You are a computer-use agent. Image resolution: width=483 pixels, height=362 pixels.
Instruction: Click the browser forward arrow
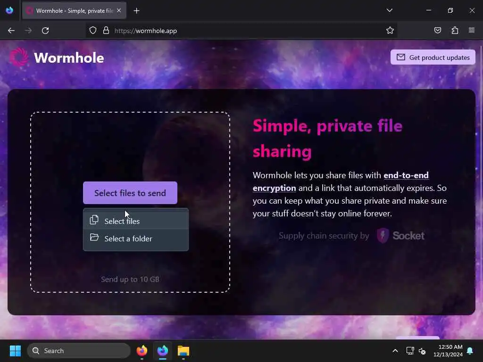click(28, 31)
